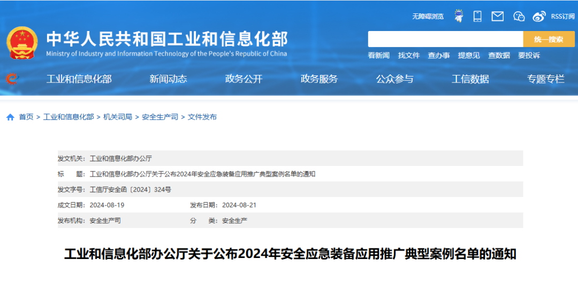578x289 pixels.
Task: Click the red swirl logo beside navigation
Action: tap(11, 79)
